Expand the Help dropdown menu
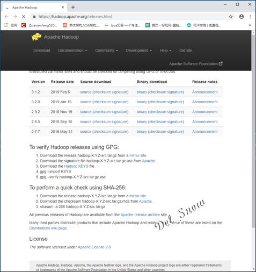 (x=165, y=51)
